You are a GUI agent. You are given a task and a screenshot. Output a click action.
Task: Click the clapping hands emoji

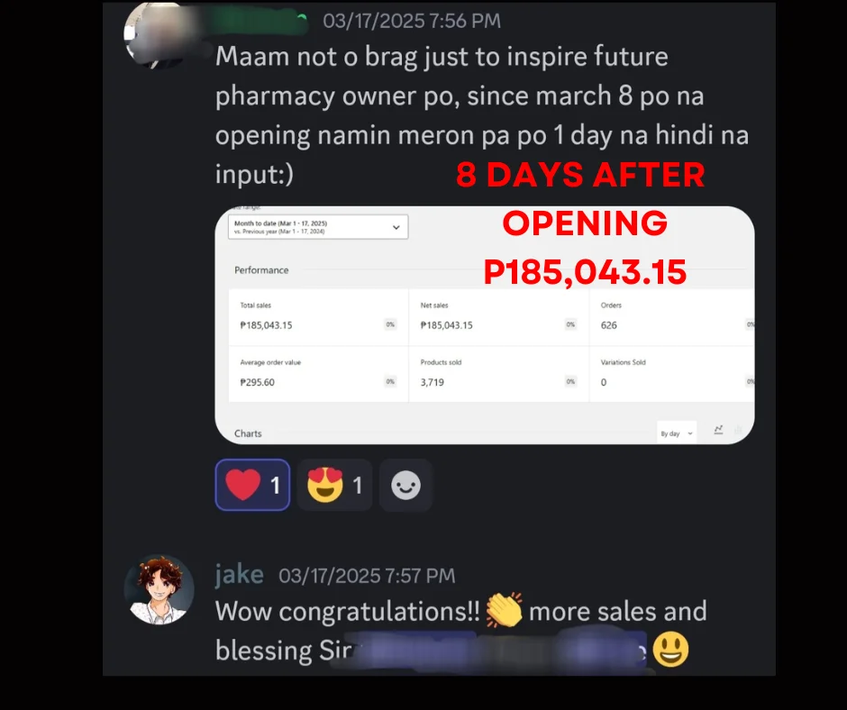[x=504, y=610]
